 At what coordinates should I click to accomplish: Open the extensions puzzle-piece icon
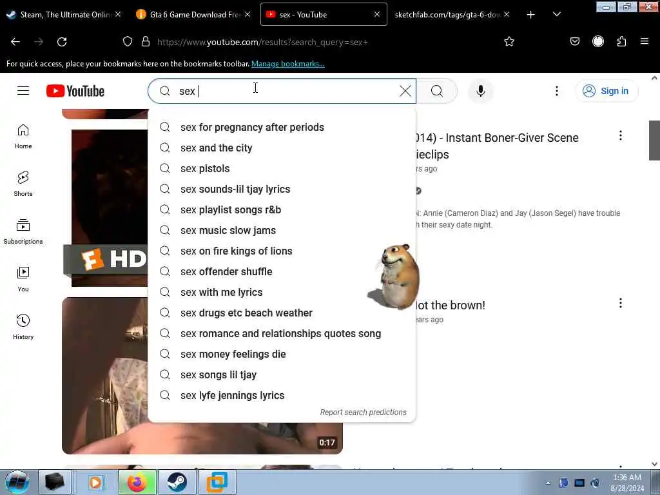coord(621,42)
